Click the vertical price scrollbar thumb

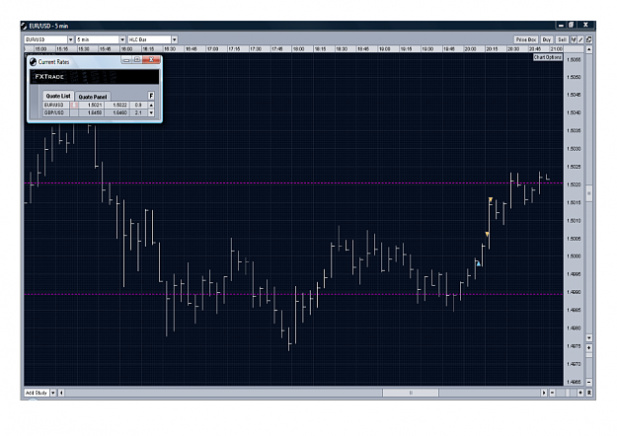click(589, 193)
